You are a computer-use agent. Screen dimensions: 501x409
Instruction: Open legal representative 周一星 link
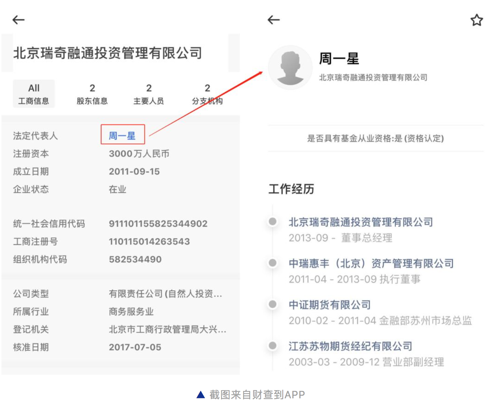(122, 136)
